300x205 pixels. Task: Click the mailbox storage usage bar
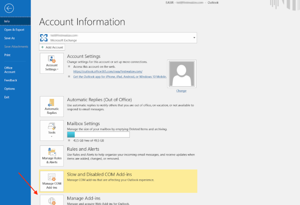[x=98, y=135]
